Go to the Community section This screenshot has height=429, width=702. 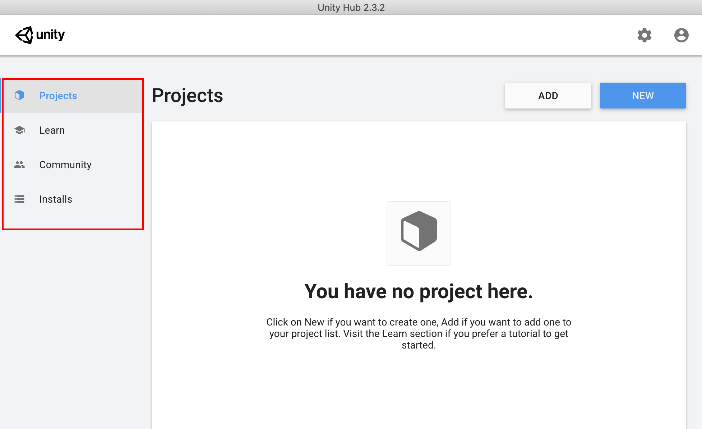[x=65, y=165]
